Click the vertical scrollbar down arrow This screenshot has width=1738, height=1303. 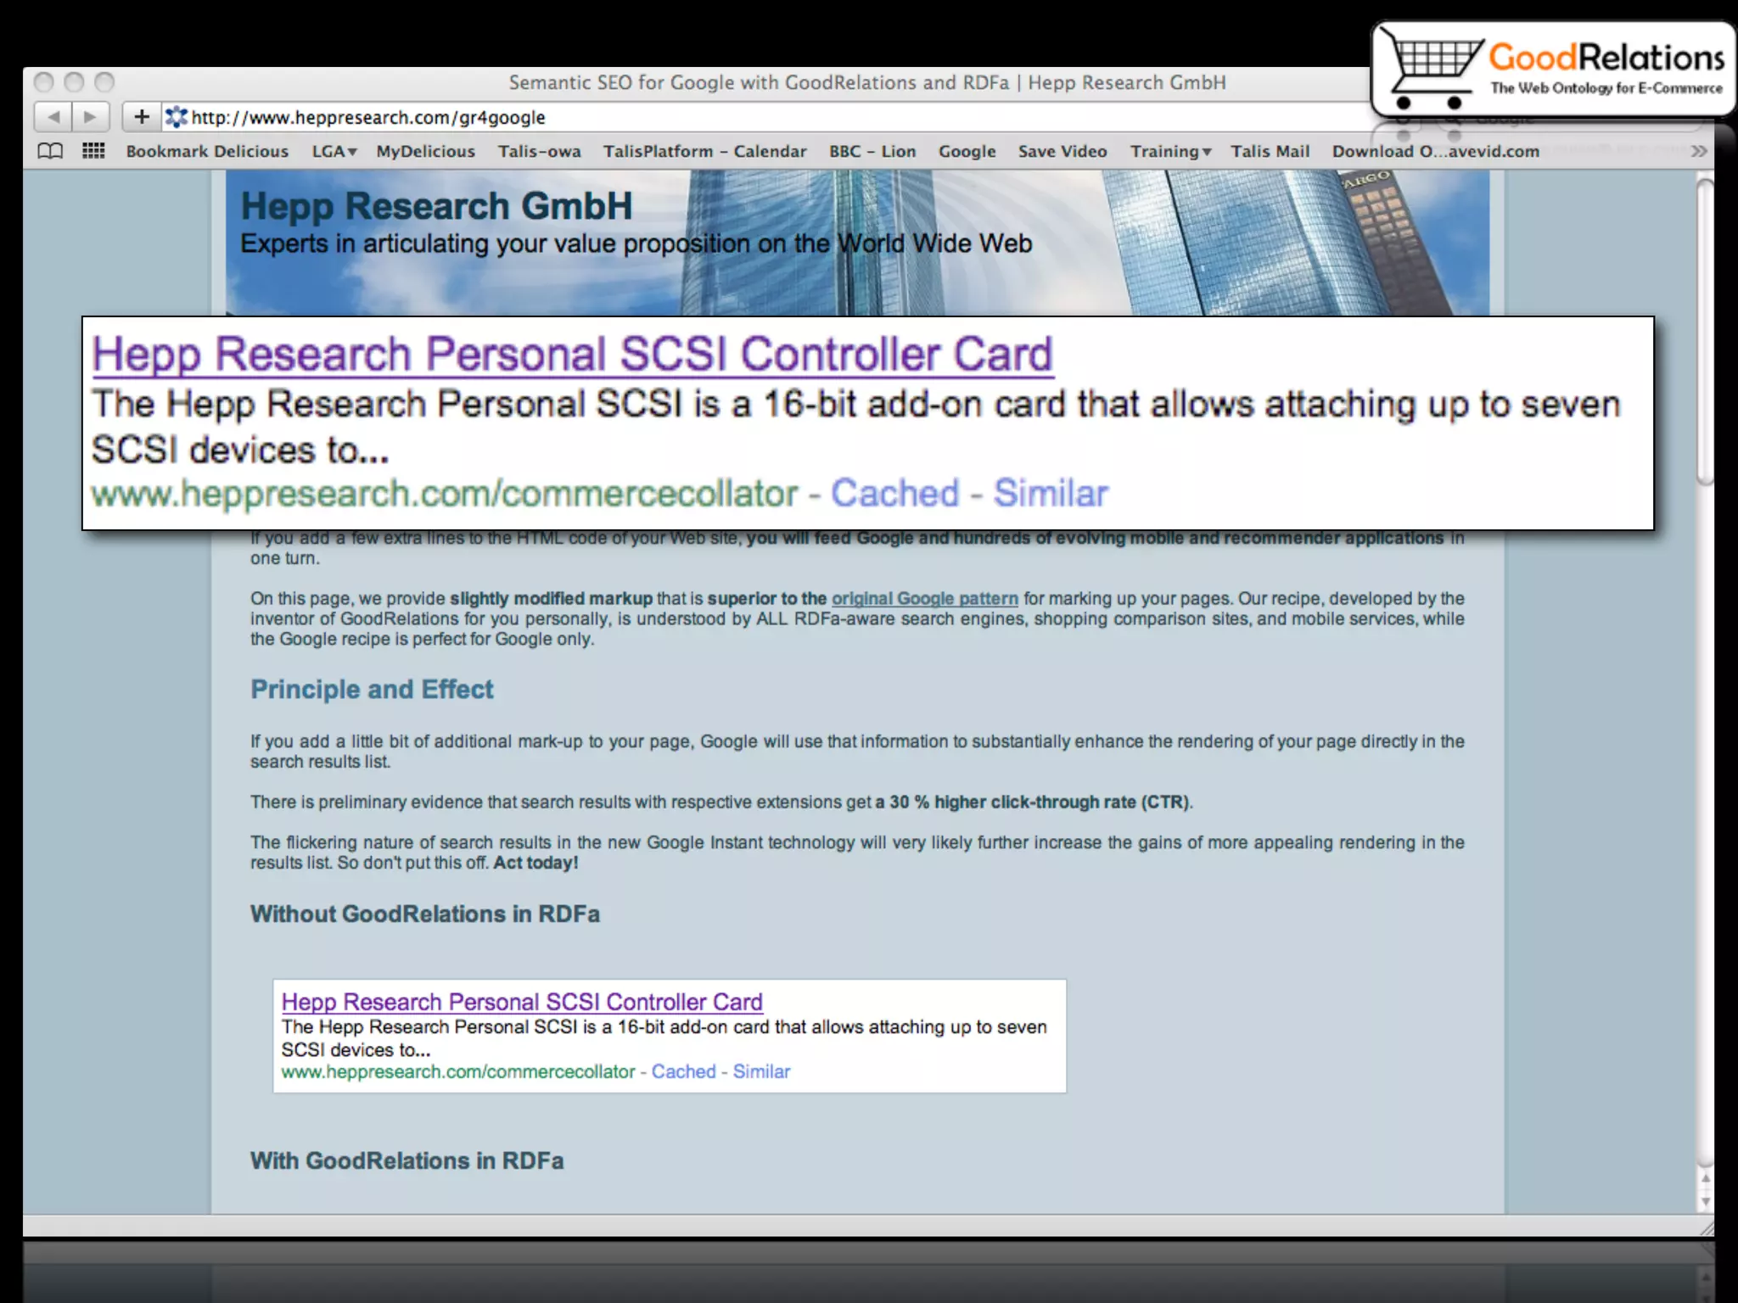pos(1706,1202)
